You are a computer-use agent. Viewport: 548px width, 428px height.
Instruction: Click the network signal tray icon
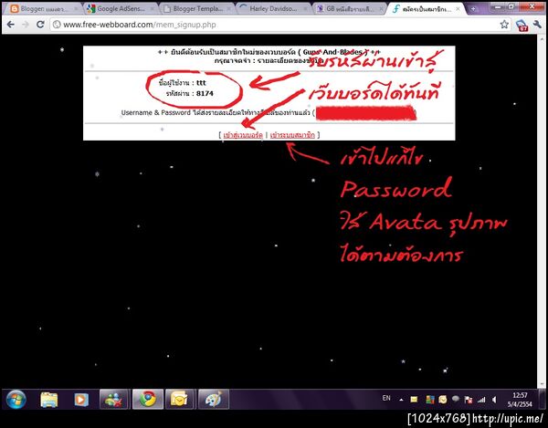coord(481,400)
